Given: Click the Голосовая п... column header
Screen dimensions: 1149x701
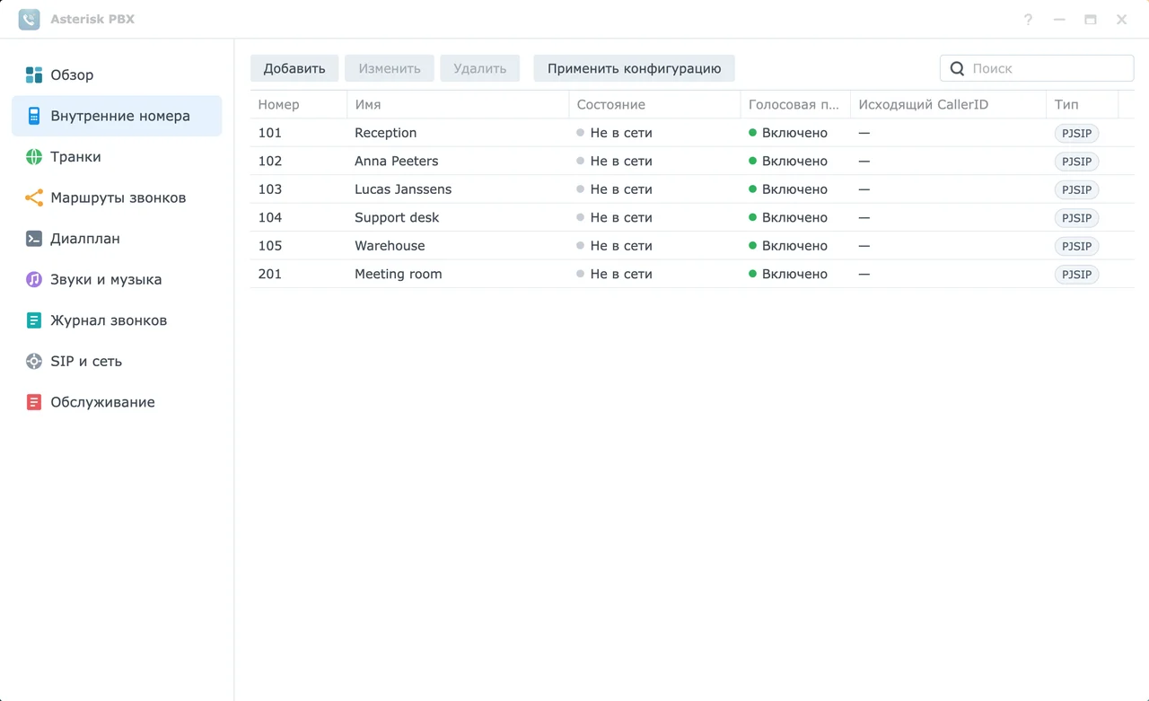Looking at the screenshot, I should click(795, 105).
